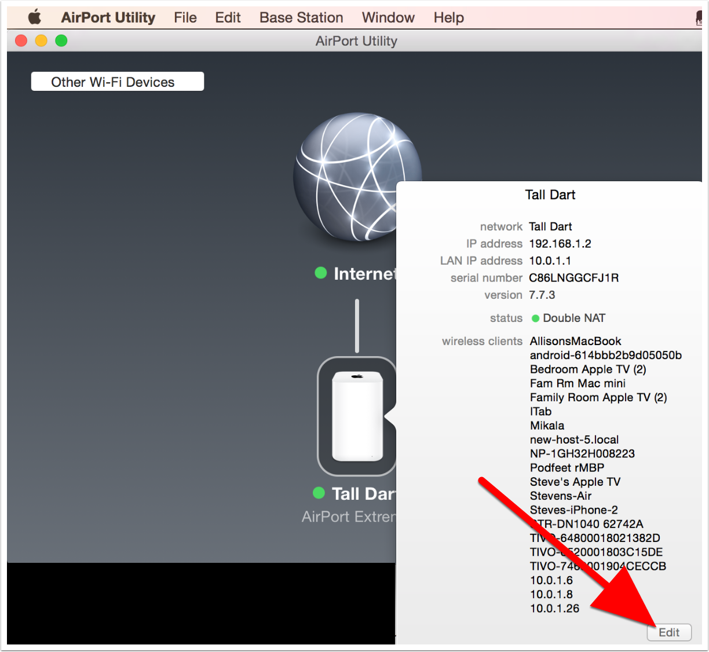The height and width of the screenshot is (652, 709).
Task: Click the Fam Rm Mac mini client
Action: coord(578,383)
